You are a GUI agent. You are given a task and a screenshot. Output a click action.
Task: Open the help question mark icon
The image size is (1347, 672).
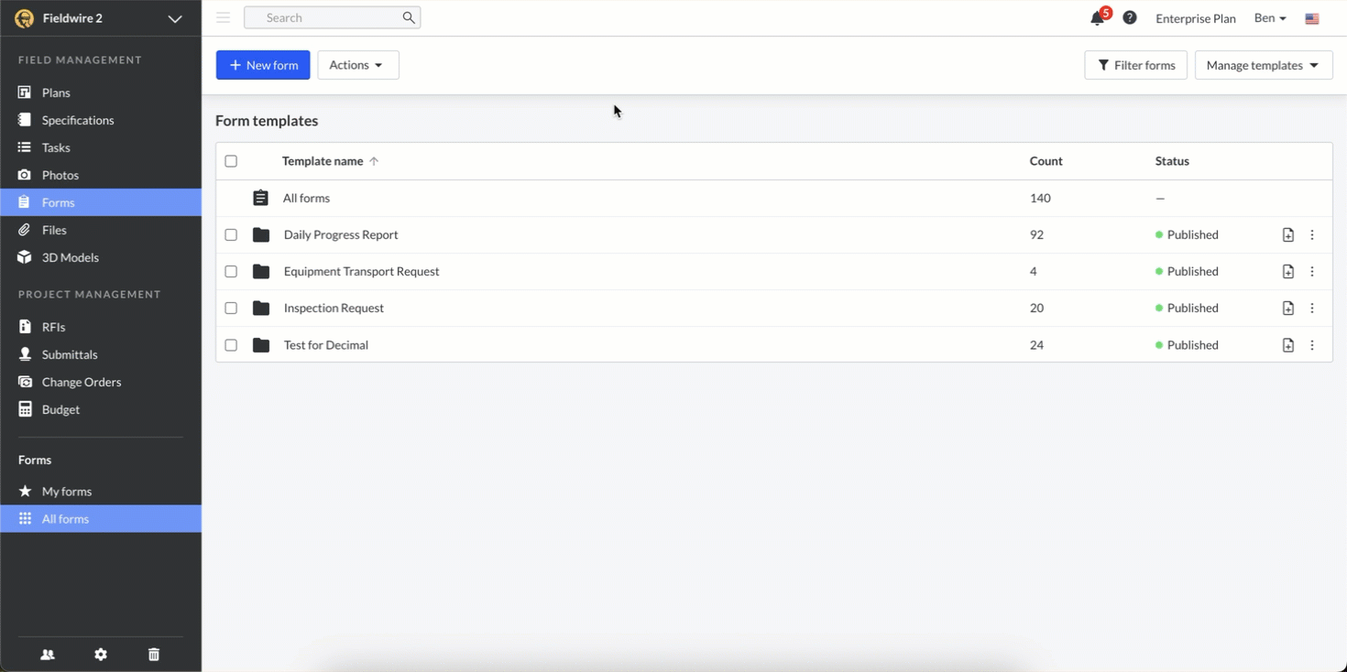[x=1130, y=18]
